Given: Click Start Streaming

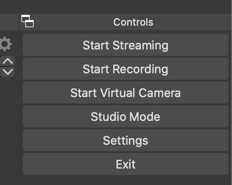Looking at the screenshot, I should point(126,45).
